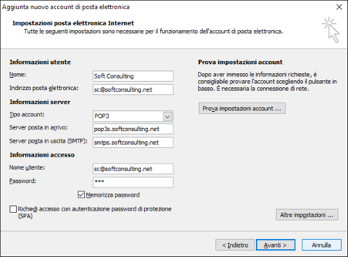Select the POP3 account type combo box

(133, 116)
